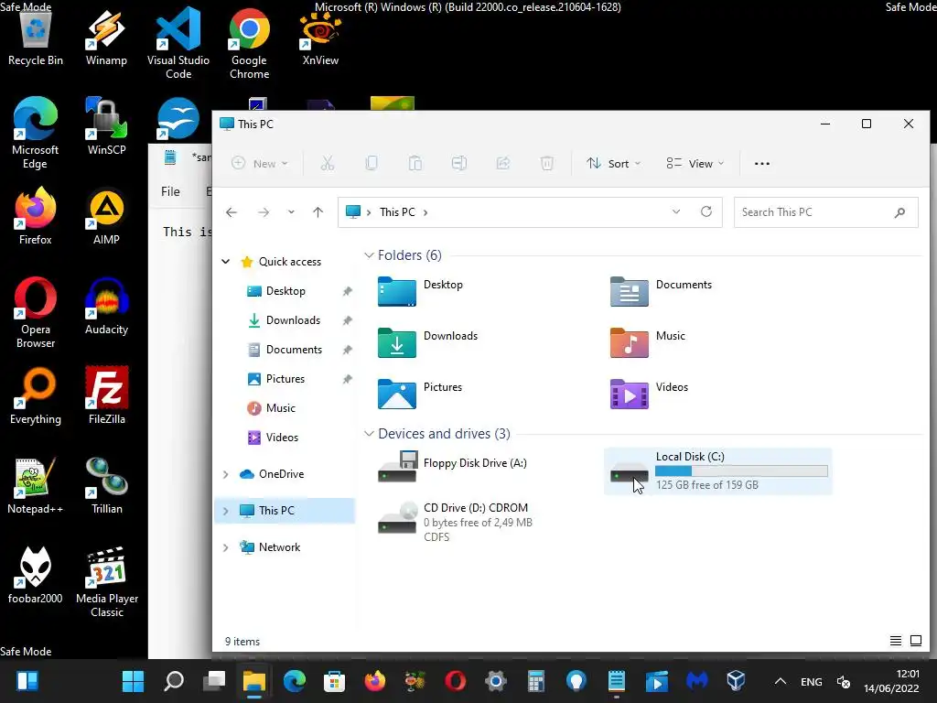937x703 pixels.
Task: Select the CD Drive (D:) CDROM
Action: click(x=456, y=521)
